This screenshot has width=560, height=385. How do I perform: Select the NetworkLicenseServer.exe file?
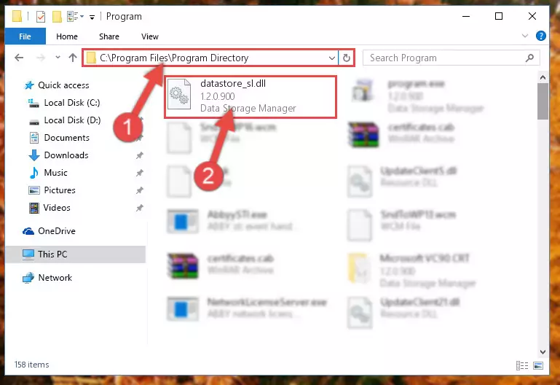[x=248, y=308]
